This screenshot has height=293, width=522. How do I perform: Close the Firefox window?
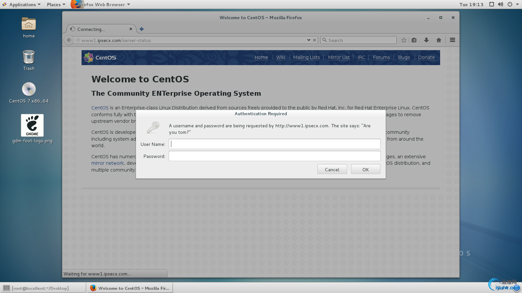(x=453, y=18)
